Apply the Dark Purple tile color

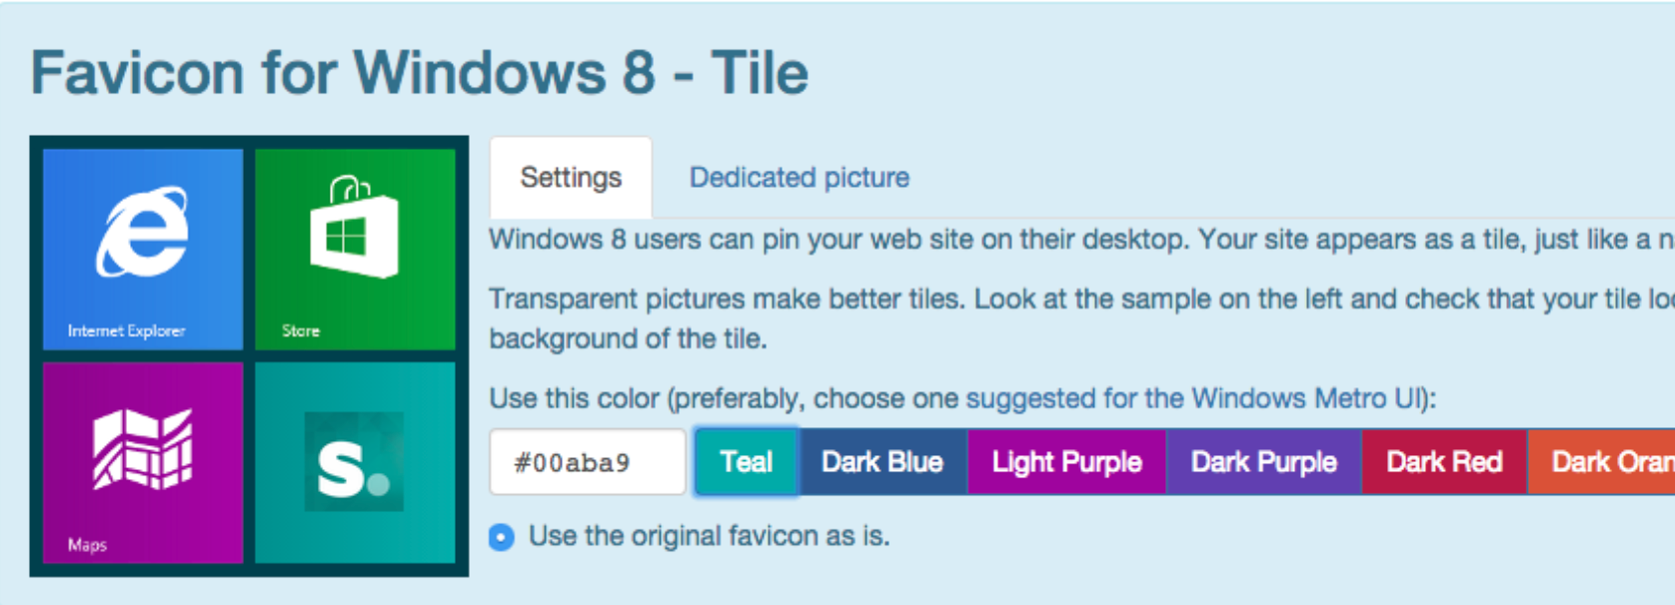(1263, 462)
